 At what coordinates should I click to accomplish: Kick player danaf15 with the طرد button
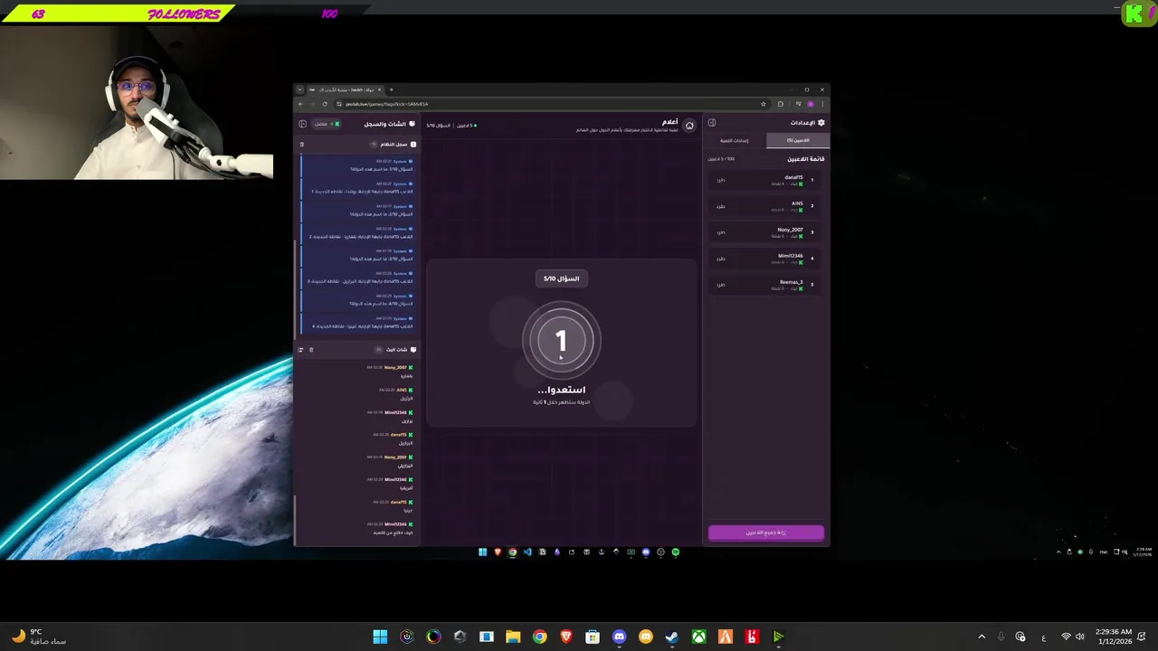pos(721,180)
